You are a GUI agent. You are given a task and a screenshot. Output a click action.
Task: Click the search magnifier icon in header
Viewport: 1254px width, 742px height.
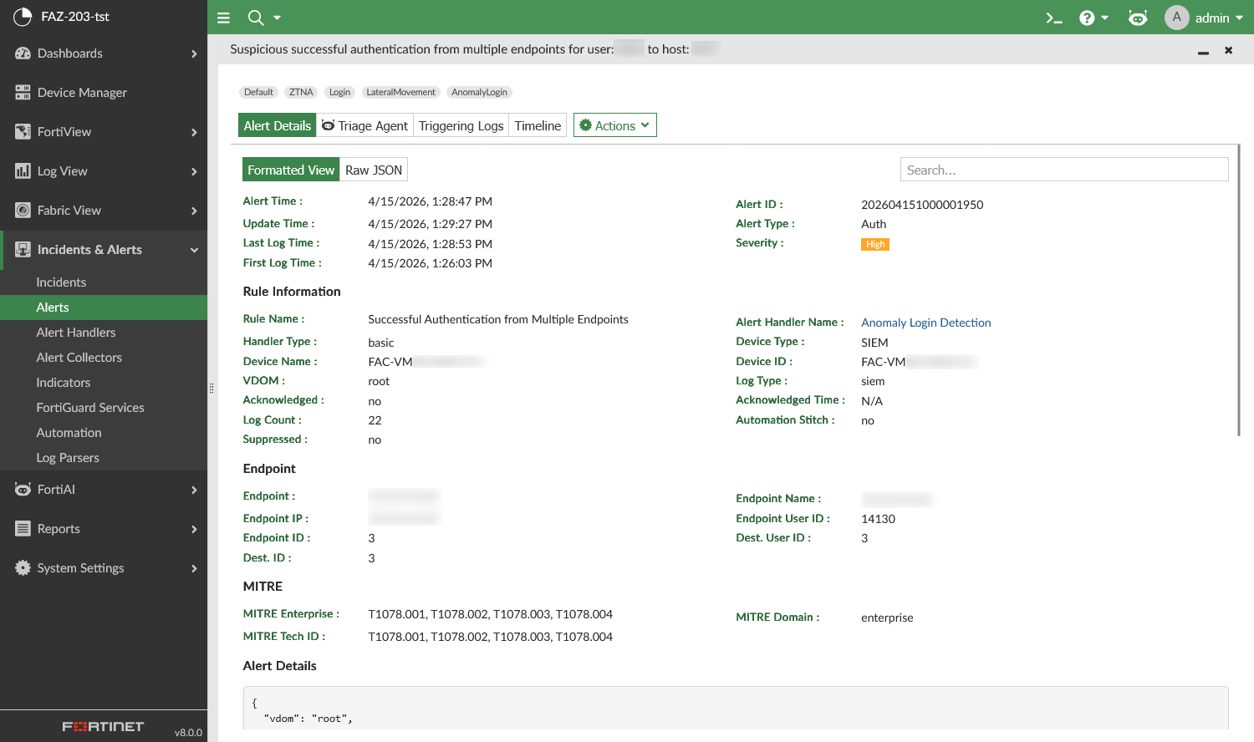[x=256, y=18]
